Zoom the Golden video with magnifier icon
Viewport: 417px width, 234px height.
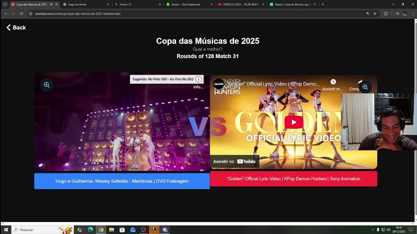pos(365,87)
